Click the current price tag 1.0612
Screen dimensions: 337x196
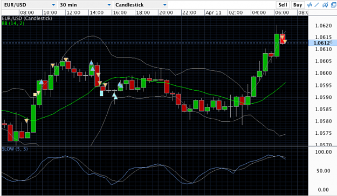coord(322,43)
